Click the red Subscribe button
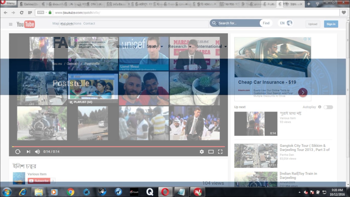350x197 pixels. click(39, 181)
